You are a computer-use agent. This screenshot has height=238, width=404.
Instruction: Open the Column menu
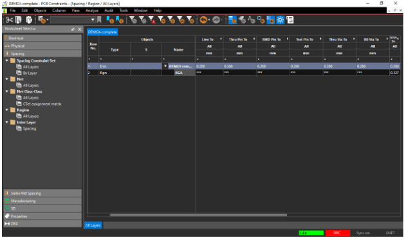point(59,10)
